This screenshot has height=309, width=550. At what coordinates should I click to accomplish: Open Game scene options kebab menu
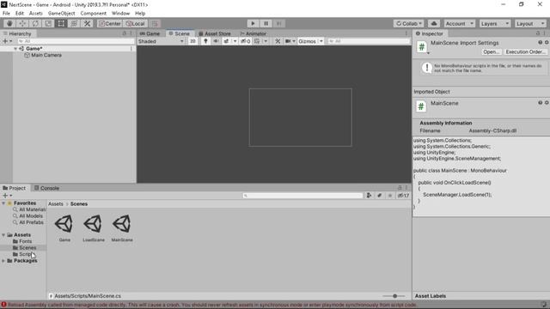(131, 49)
